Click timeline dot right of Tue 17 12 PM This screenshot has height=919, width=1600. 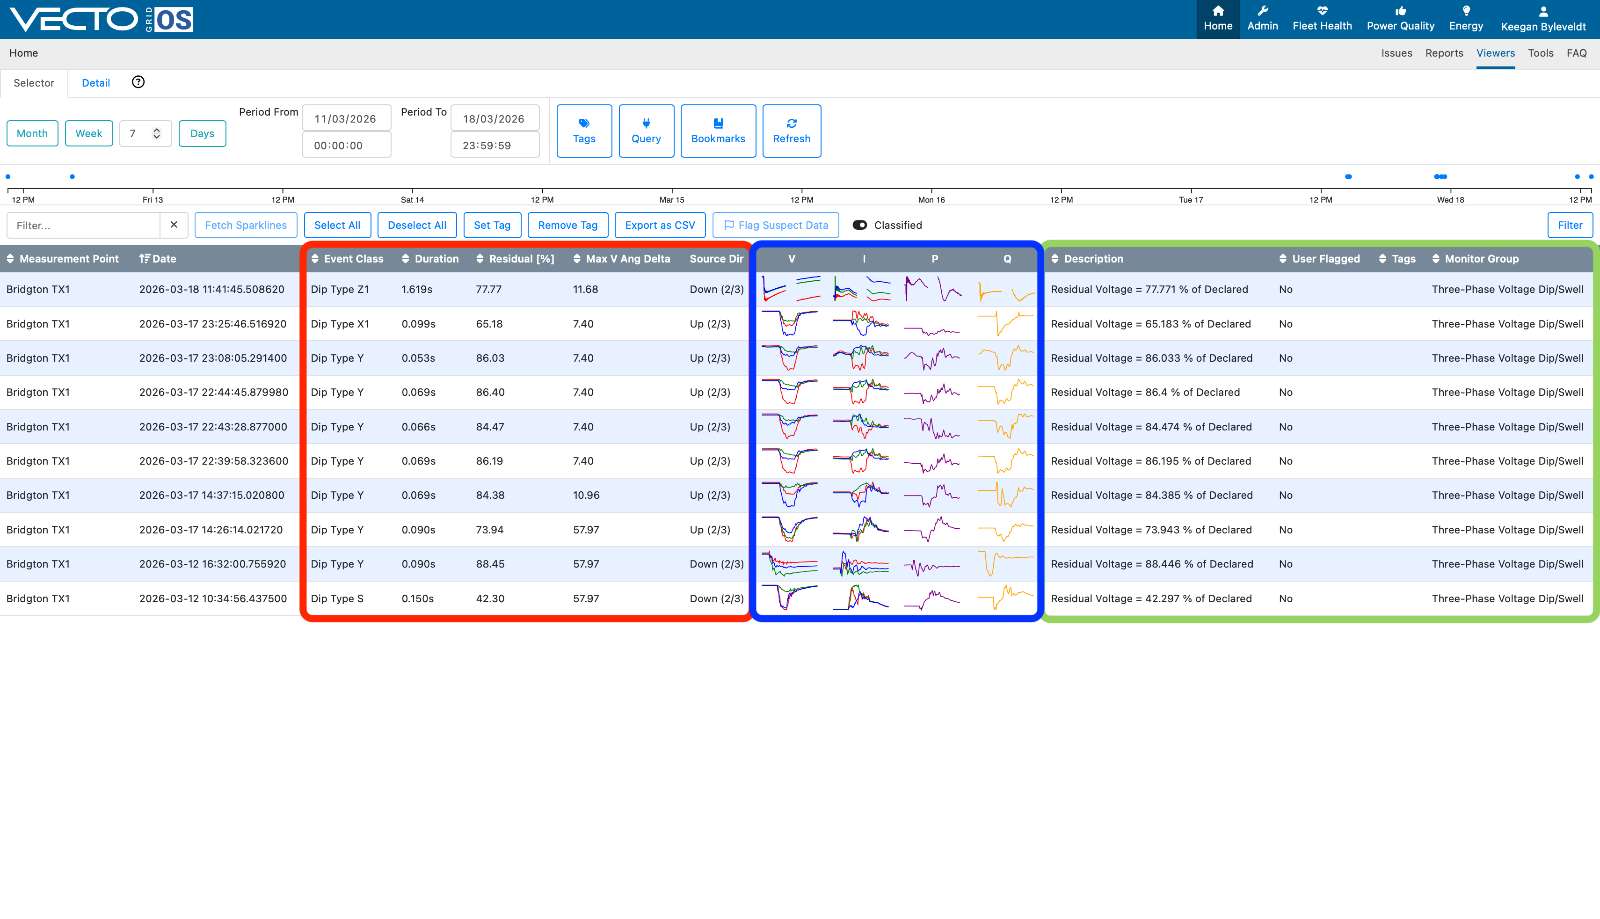coord(1348,177)
